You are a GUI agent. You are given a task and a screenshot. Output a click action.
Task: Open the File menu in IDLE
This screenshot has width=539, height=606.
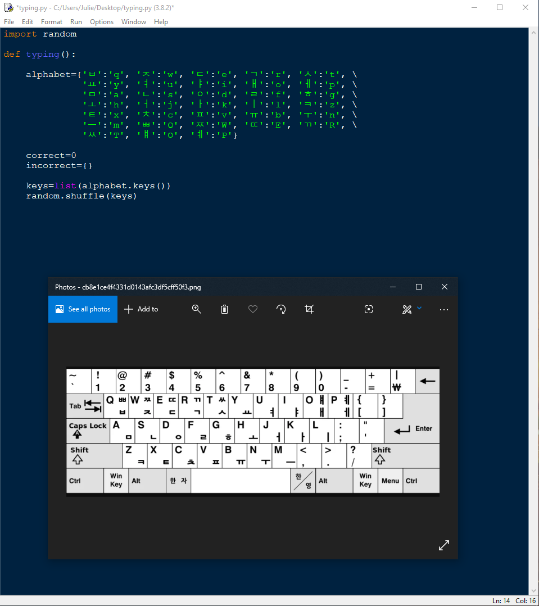coord(9,22)
